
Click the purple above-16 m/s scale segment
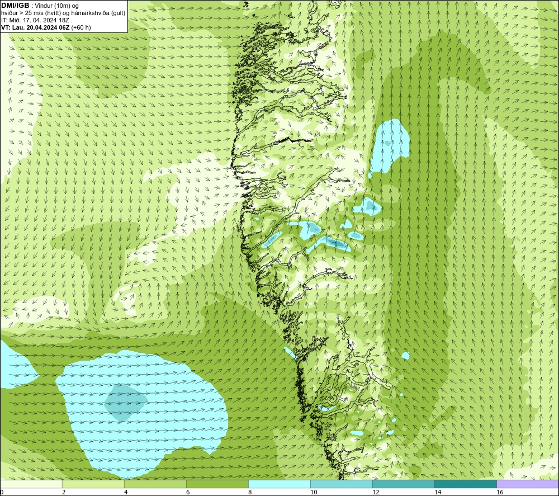click(x=528, y=484)
